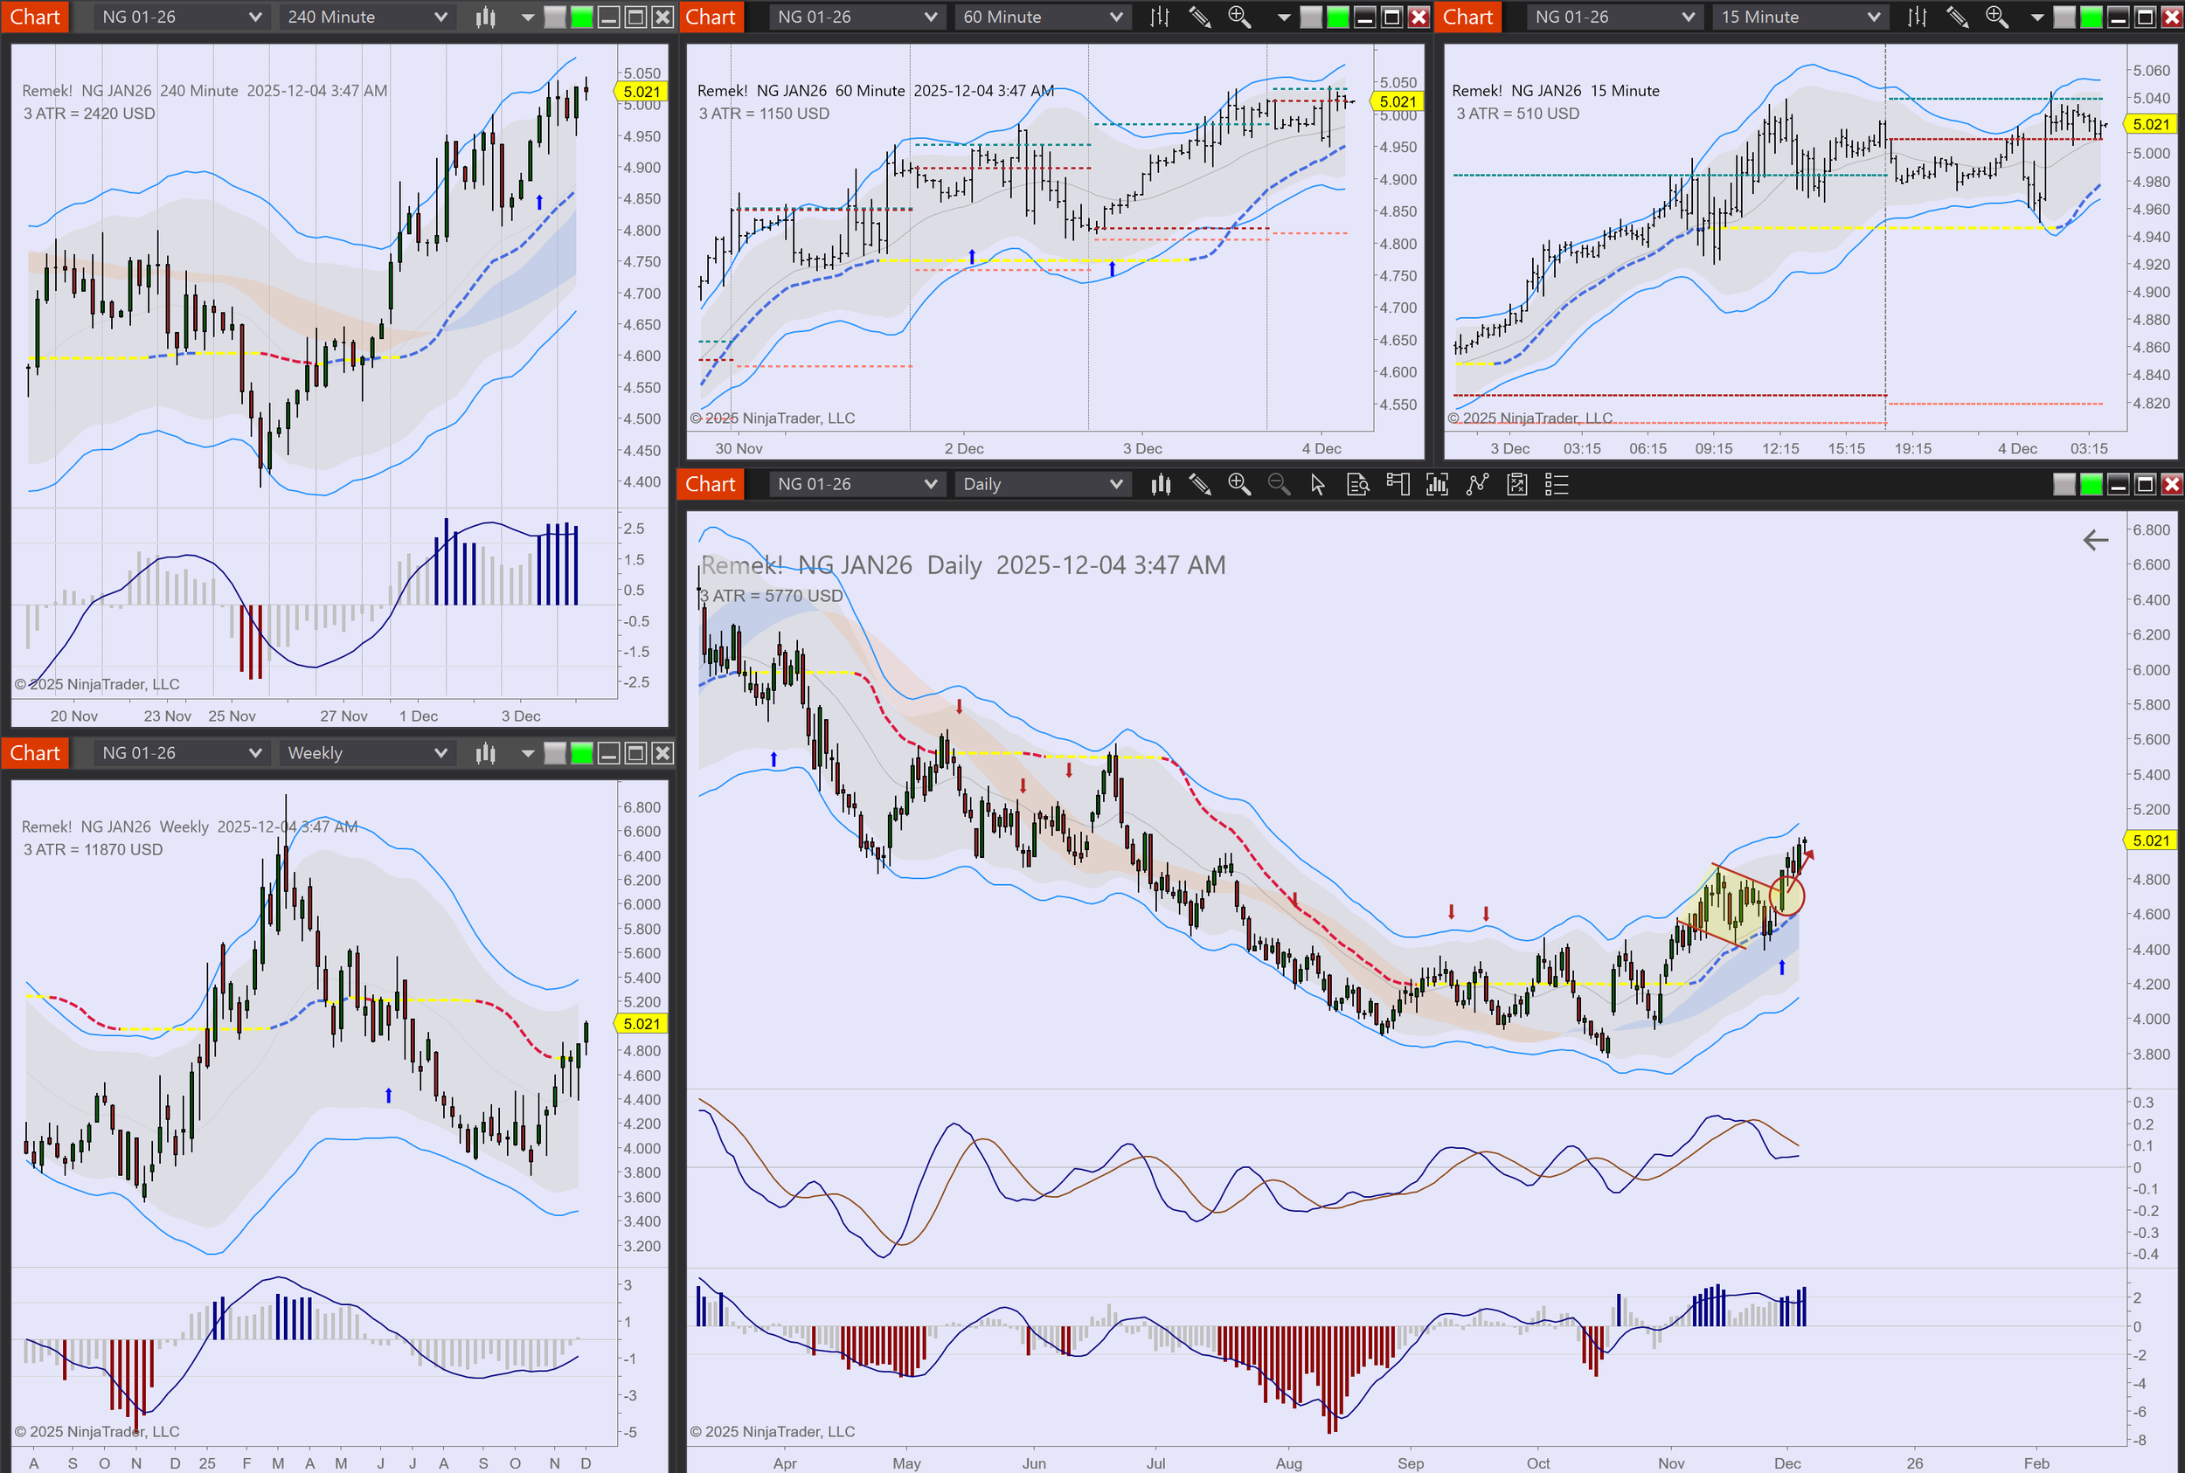Select Chart tab of 15 Minute window
Viewport: 2185px width, 1473px height.
click(x=1468, y=17)
